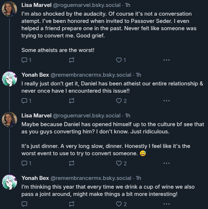
Task: Reply to Lisa Marvel's 'shocked by the audacity' post
Action: pos(26,60)
